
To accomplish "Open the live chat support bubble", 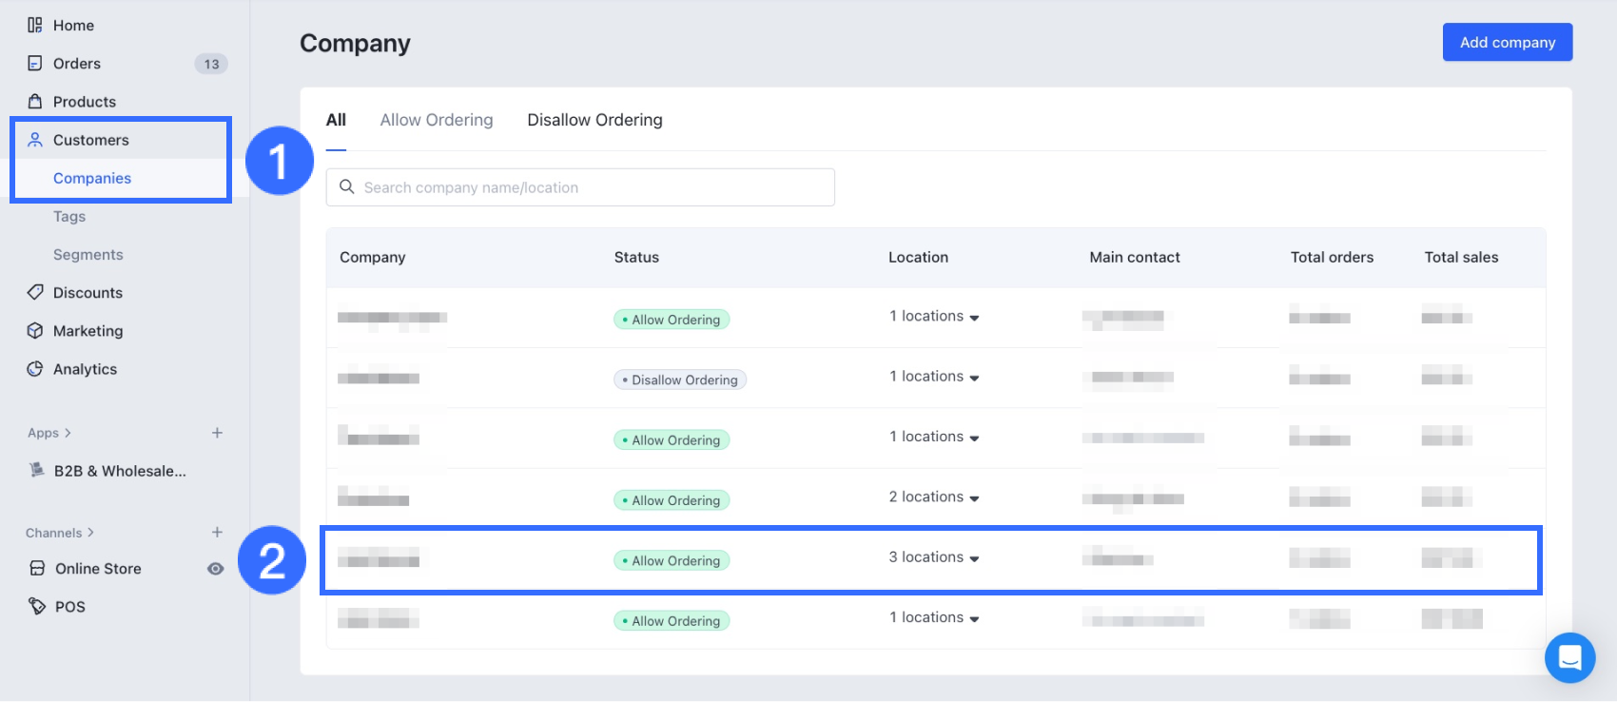I will pos(1569,657).
